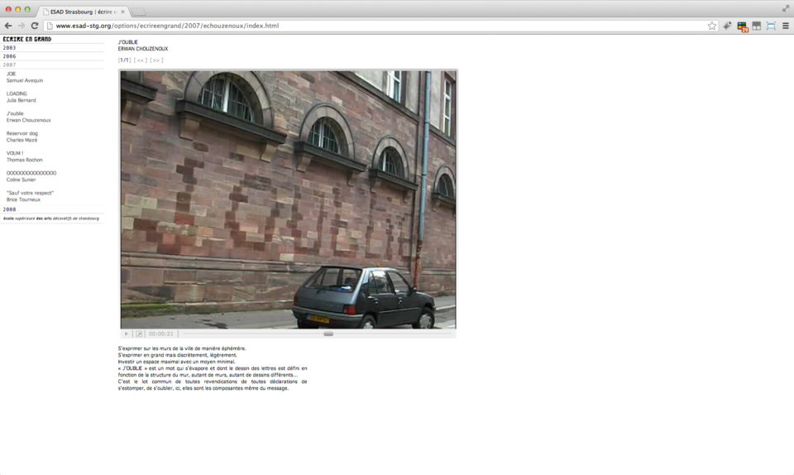794x475 pixels.
Task: Go to previous item with [<<]
Action: coord(141,60)
